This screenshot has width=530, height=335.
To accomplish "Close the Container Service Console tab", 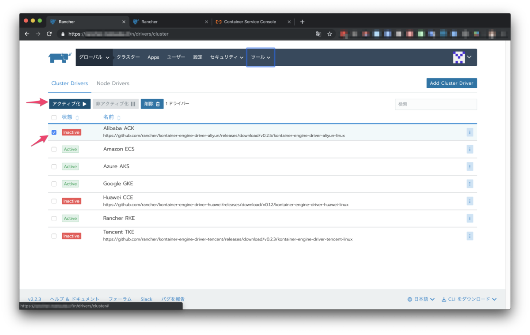I will 289,22.
